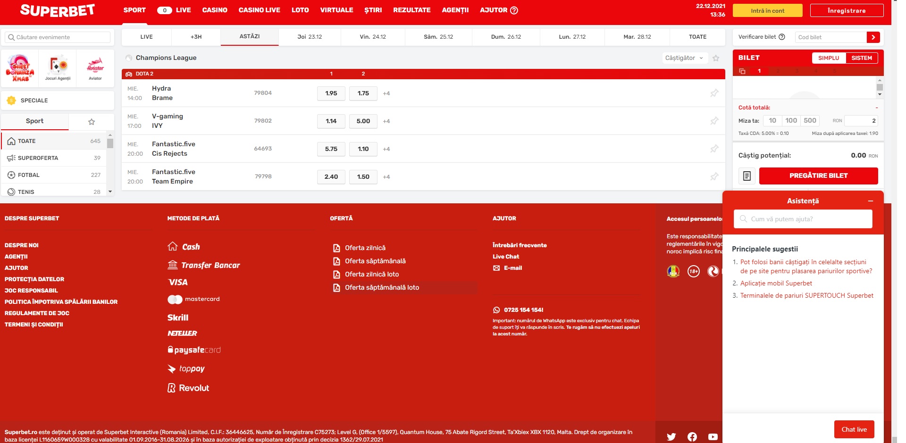
Task: Expand +4 markets for Fantastic.five vs Cis Rejects
Action: pos(386,149)
